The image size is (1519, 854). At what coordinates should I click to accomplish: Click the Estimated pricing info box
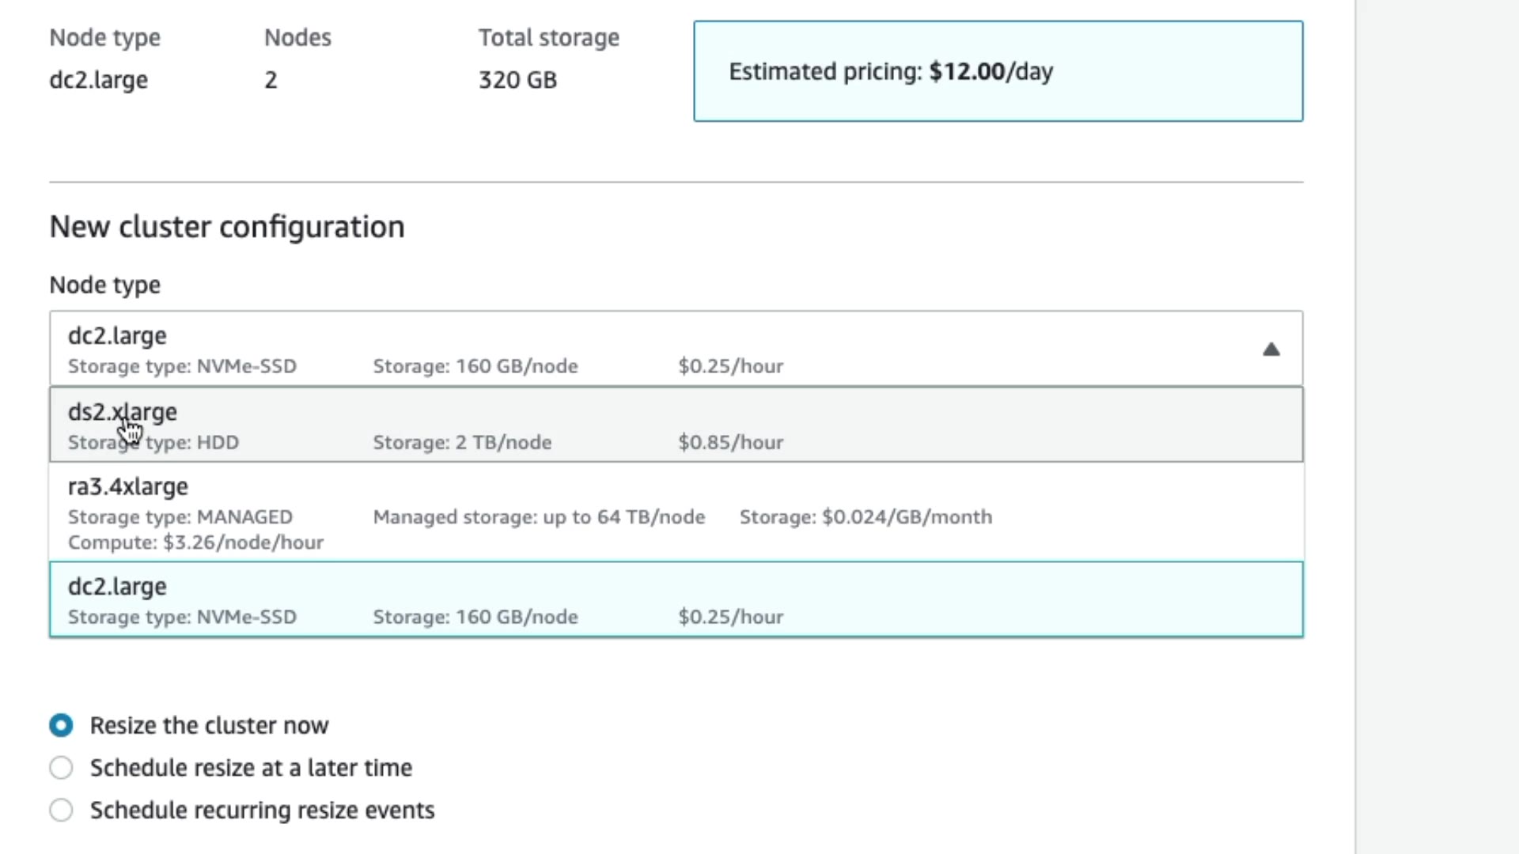[998, 71]
